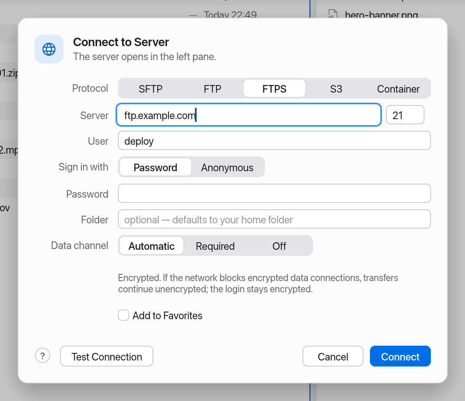Viewport: 465px width, 401px height.
Task: Click the User field containing deploy
Action: click(274, 140)
